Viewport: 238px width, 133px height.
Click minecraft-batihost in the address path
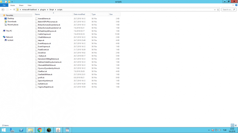(29, 10)
